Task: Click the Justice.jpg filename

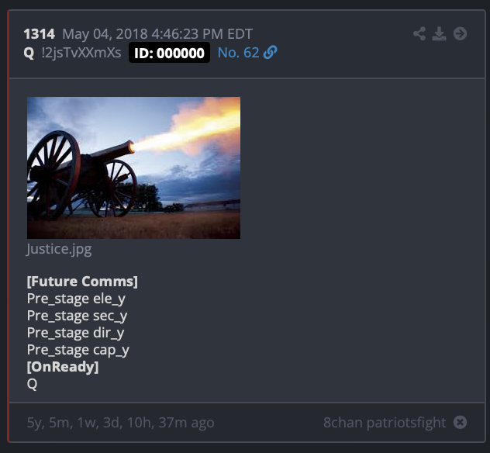Action: 59,250
